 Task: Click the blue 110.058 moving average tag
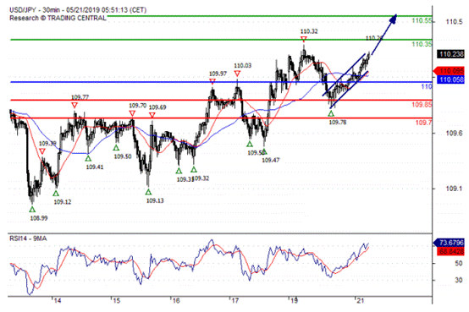(x=451, y=79)
